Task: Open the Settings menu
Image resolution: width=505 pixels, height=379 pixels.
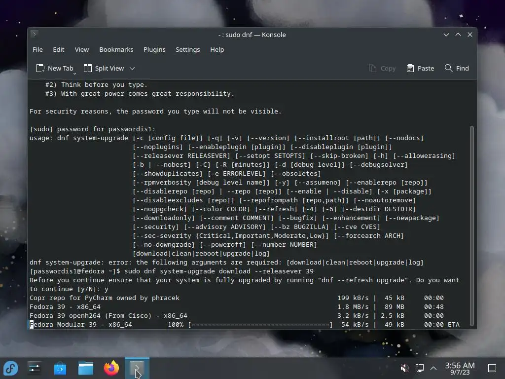Action: click(x=187, y=50)
